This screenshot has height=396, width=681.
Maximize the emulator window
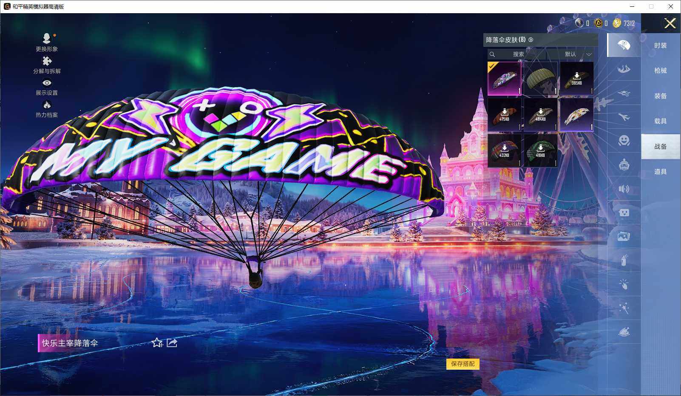651,6
